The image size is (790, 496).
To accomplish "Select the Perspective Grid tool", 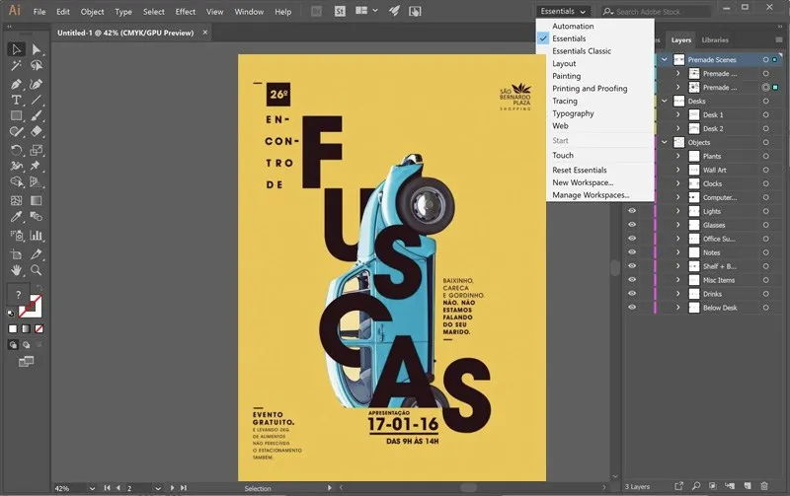I will (36, 181).
